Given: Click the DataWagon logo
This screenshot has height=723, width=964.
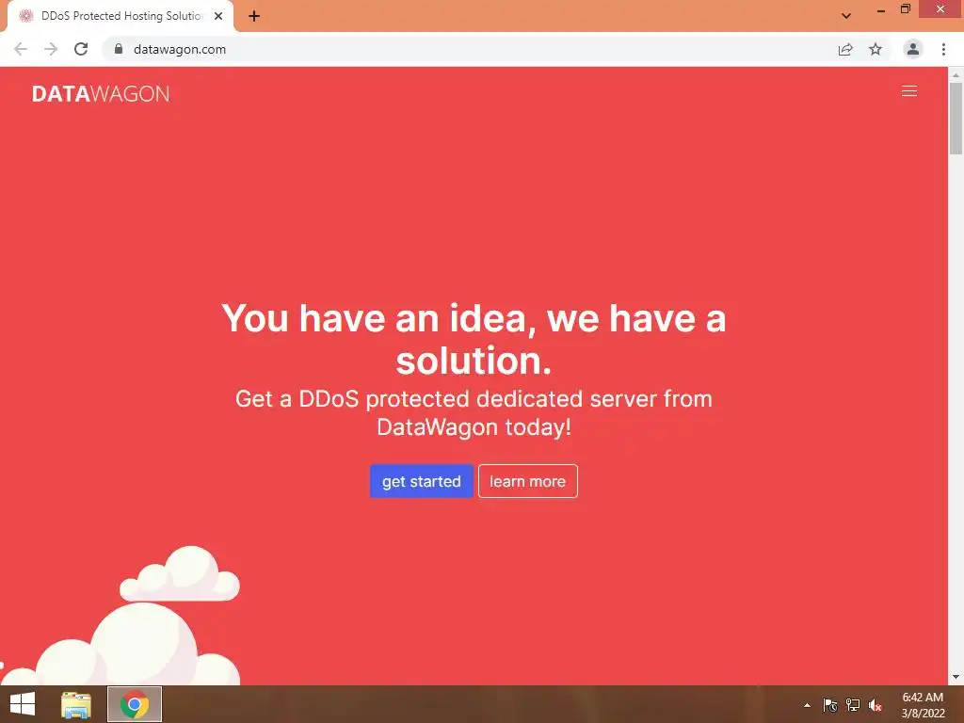Looking at the screenshot, I should point(101,93).
